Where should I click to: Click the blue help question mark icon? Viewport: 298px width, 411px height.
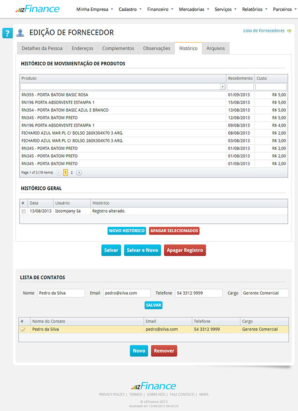7,33
